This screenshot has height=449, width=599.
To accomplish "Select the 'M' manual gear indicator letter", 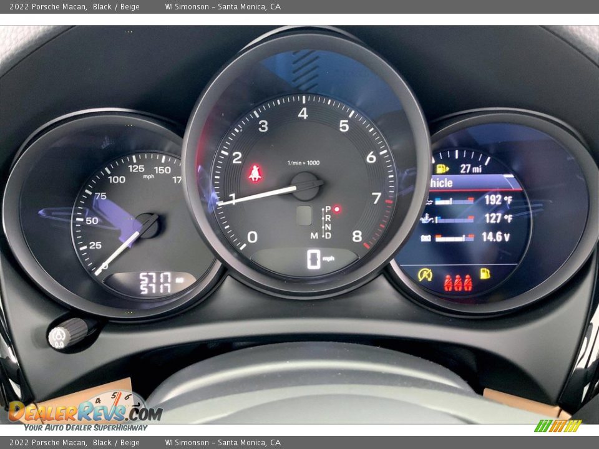I will tap(314, 236).
